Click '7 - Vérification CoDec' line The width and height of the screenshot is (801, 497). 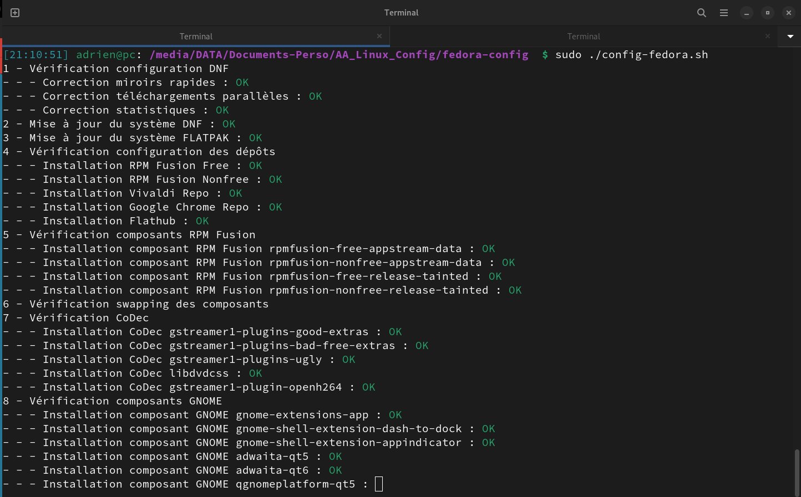pos(76,318)
